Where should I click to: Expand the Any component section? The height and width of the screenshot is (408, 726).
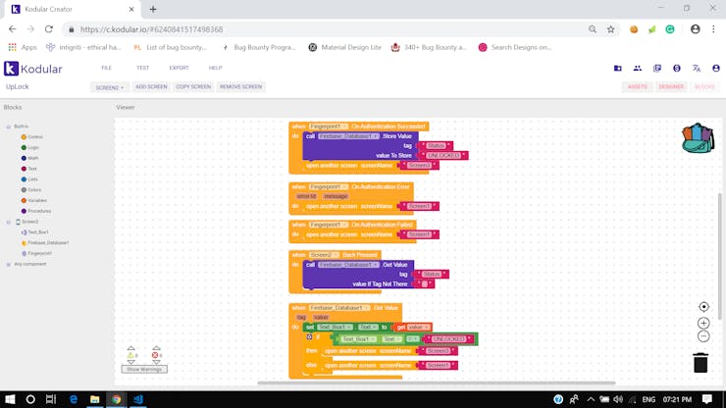coord(8,265)
